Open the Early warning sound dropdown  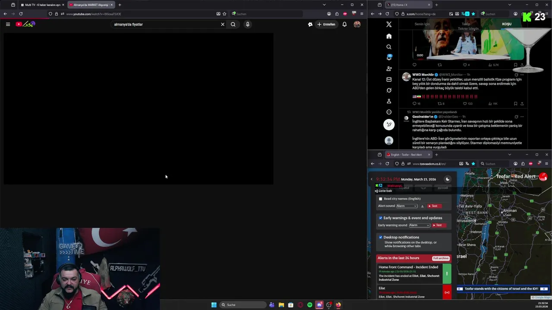(x=419, y=225)
